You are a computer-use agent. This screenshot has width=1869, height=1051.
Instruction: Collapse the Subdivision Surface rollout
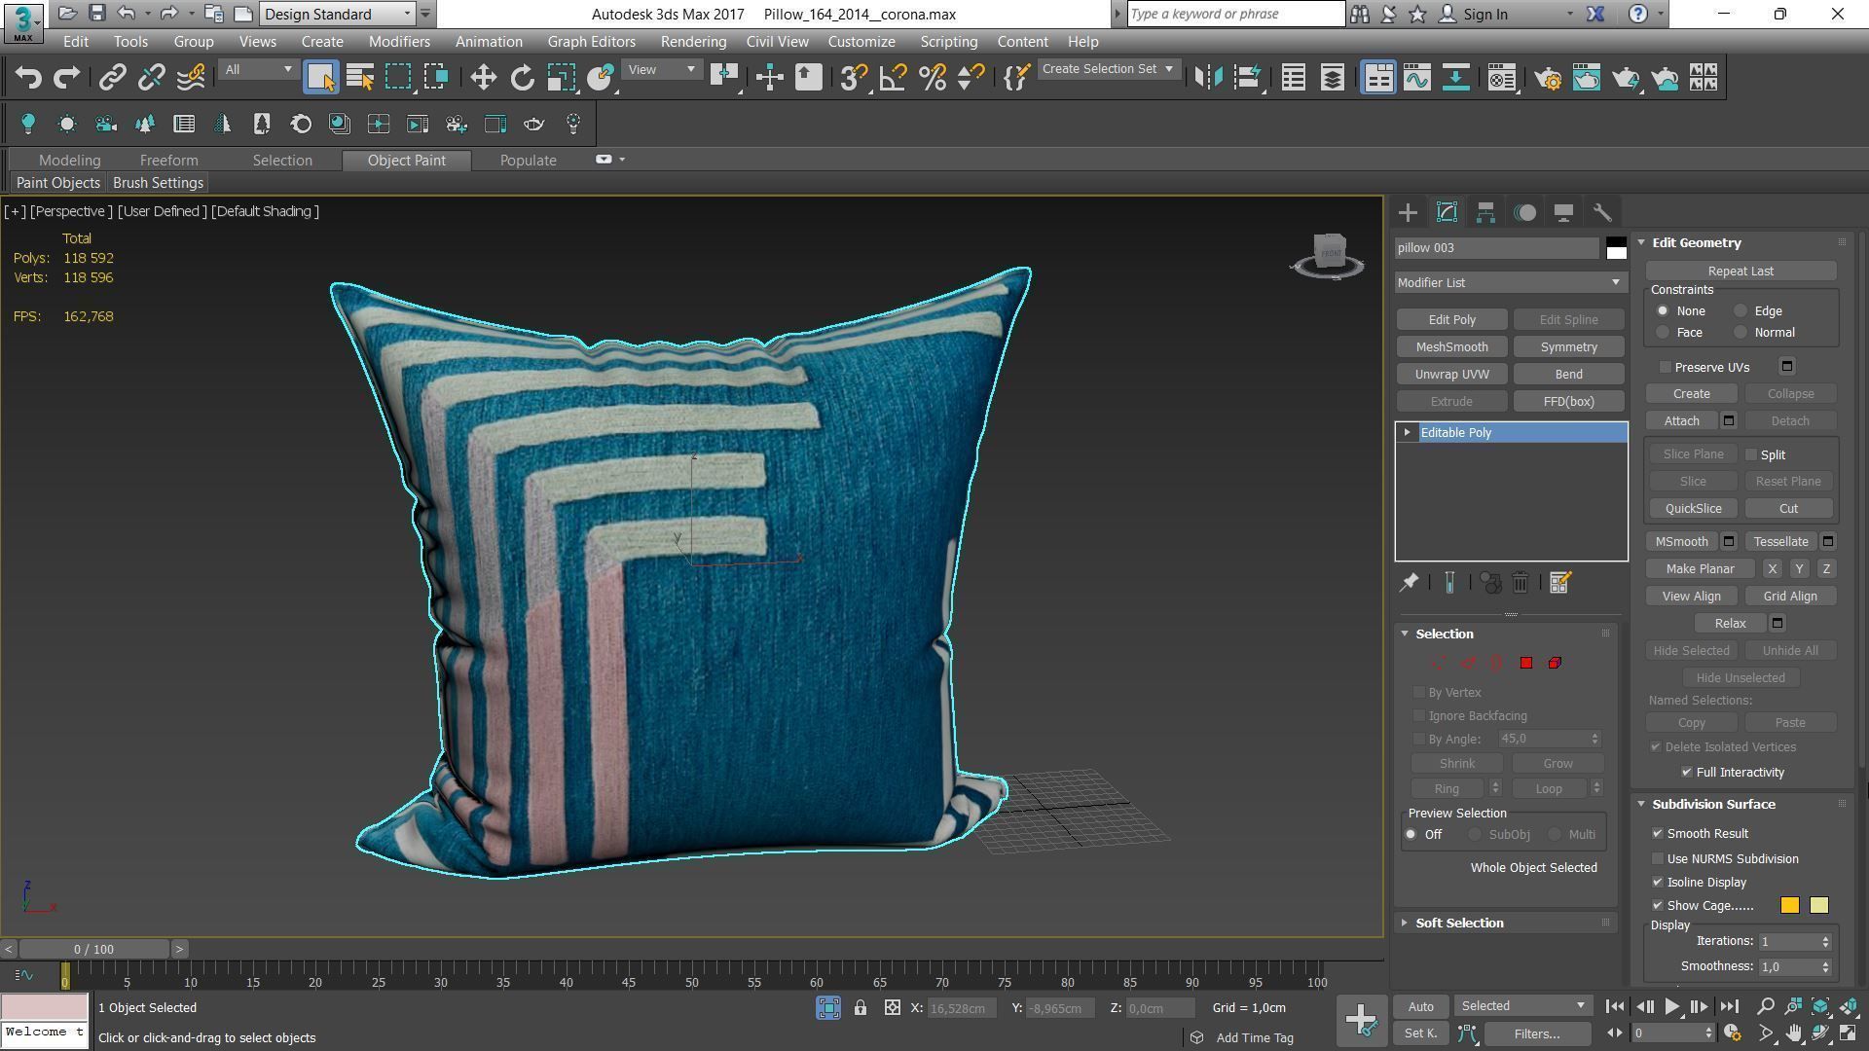click(x=1712, y=805)
